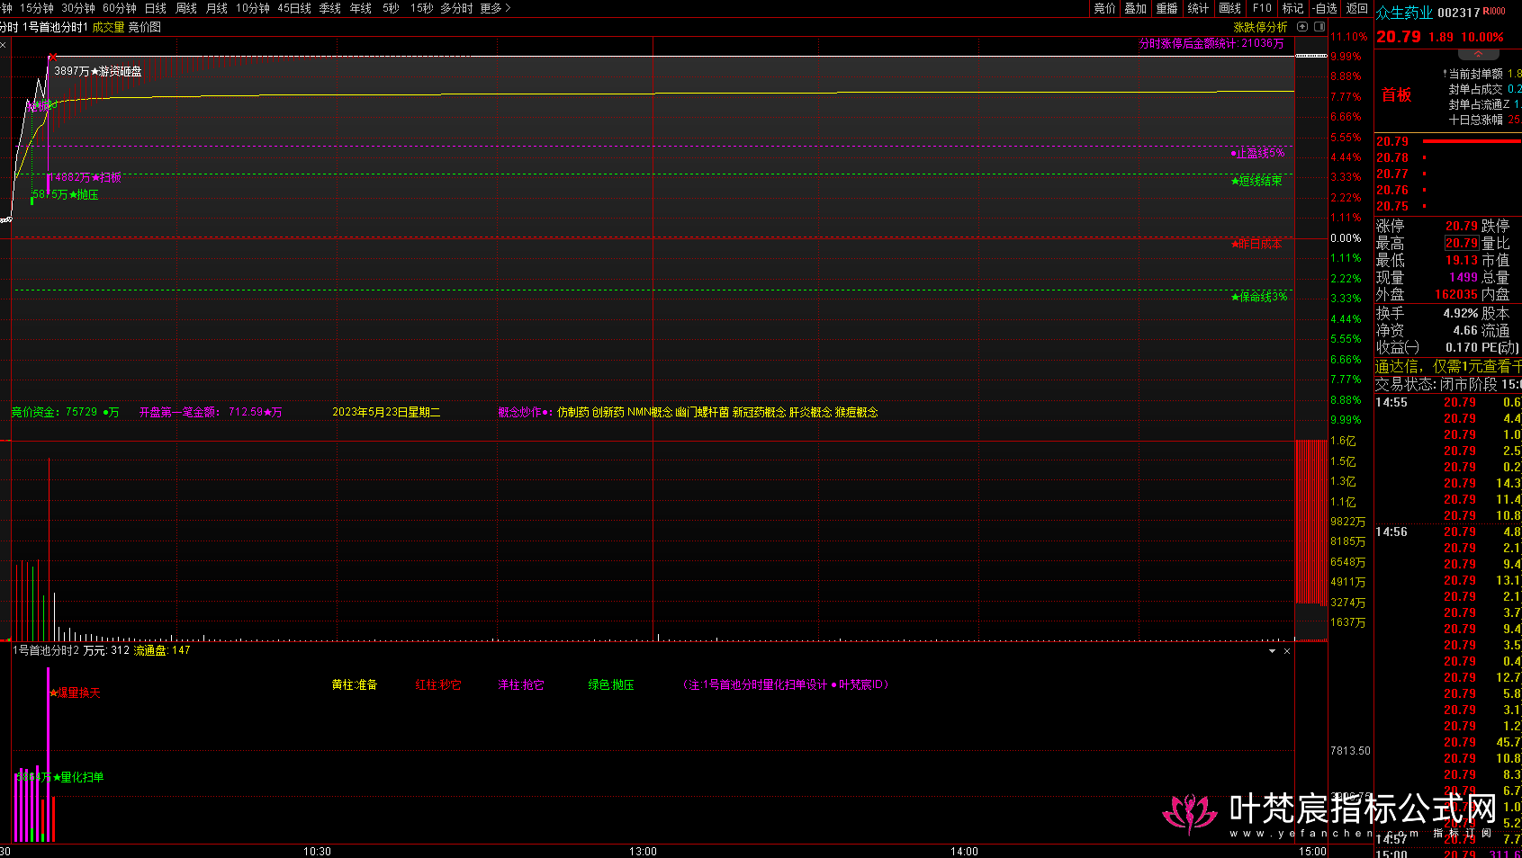The height and width of the screenshot is (858, 1522).
Task: Click the stock code 002317
Action: click(x=1459, y=13)
